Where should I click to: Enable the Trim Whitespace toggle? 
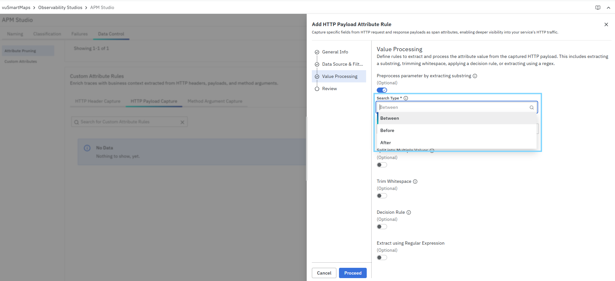tap(382, 196)
